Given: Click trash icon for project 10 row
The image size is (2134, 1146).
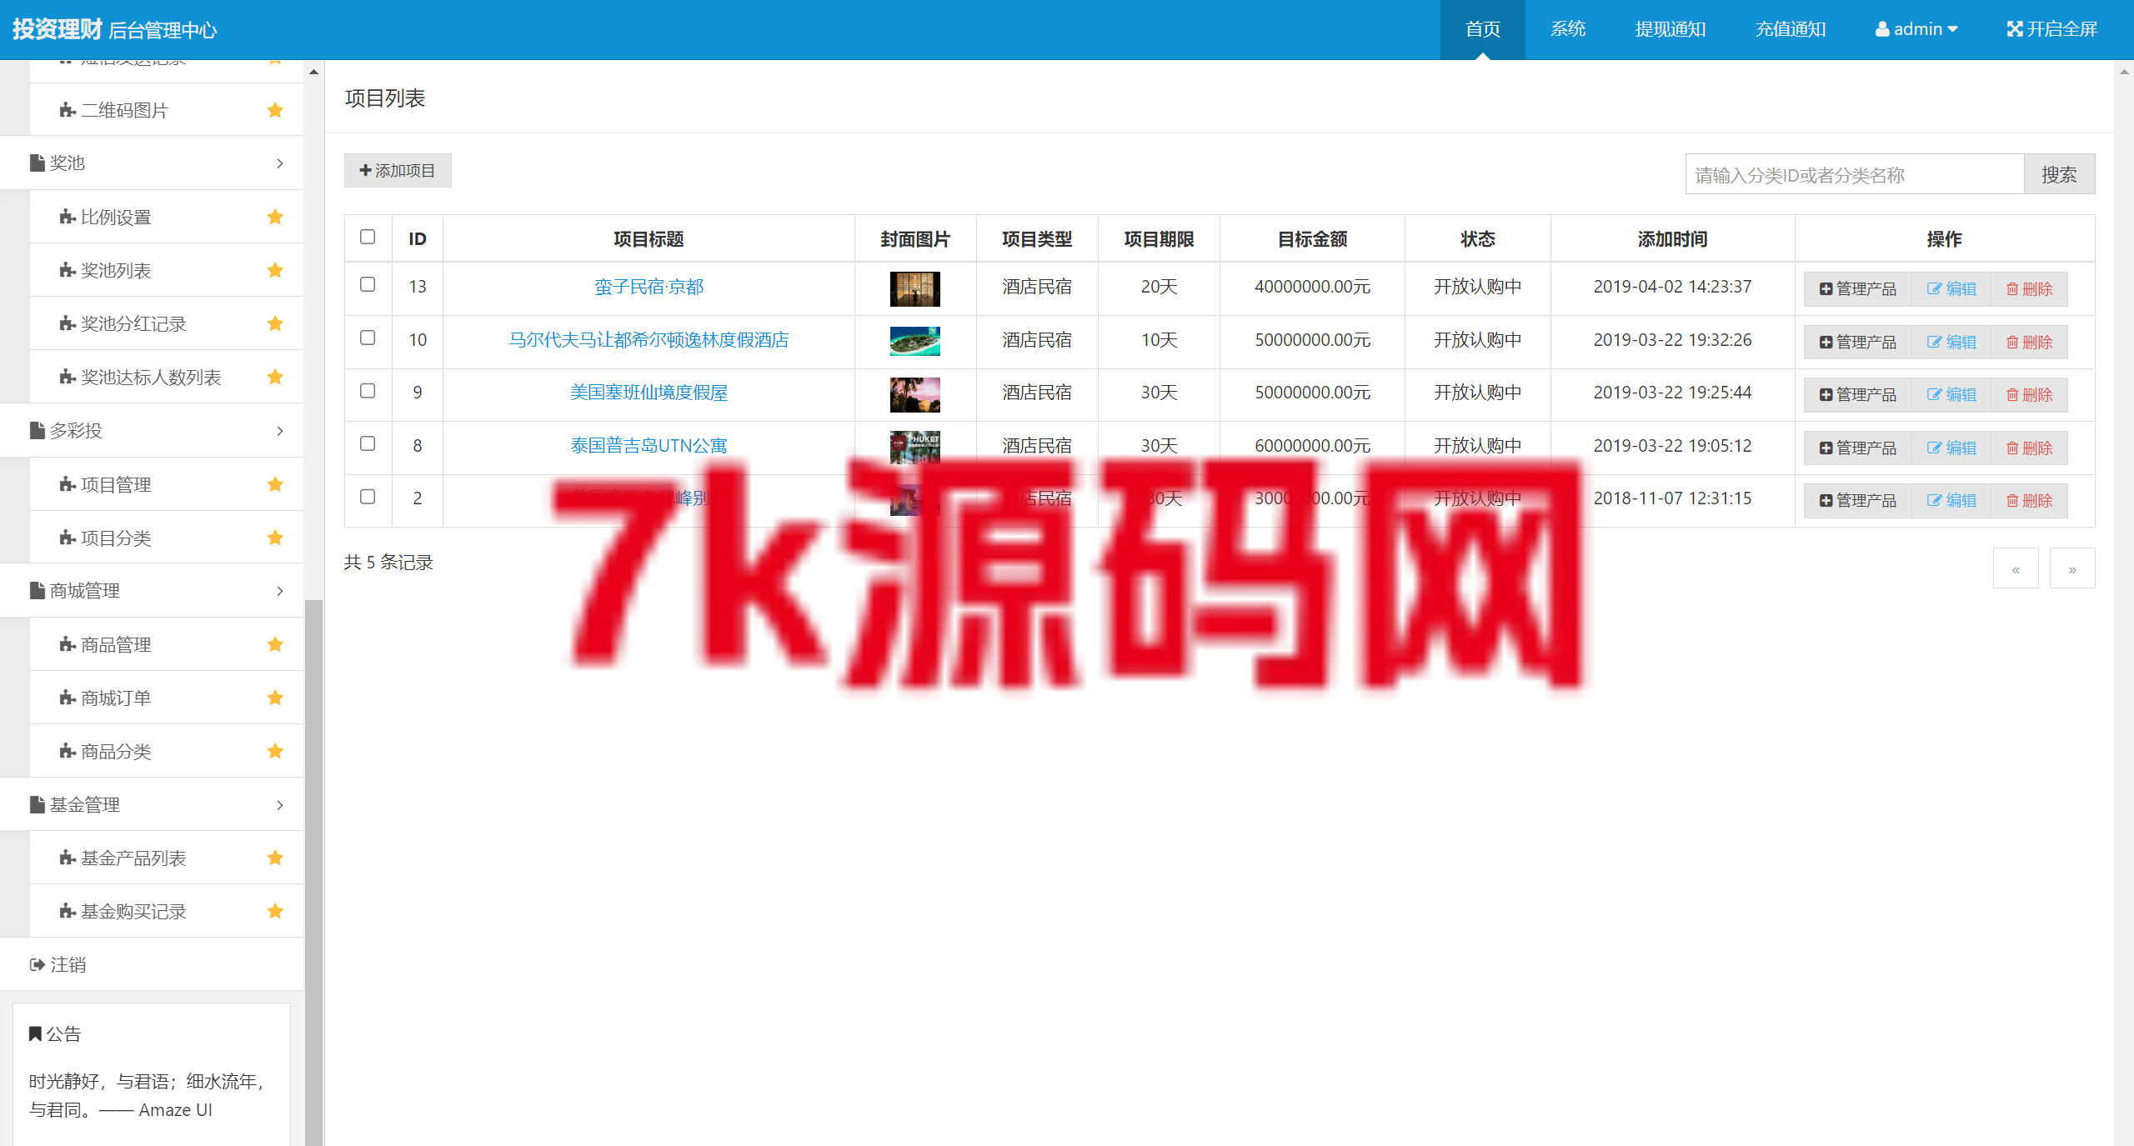Looking at the screenshot, I should pyautogui.click(x=2012, y=342).
